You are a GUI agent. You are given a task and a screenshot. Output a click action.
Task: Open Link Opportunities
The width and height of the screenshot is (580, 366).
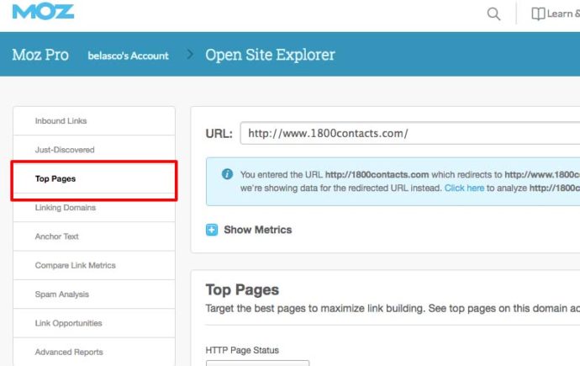(x=94, y=323)
